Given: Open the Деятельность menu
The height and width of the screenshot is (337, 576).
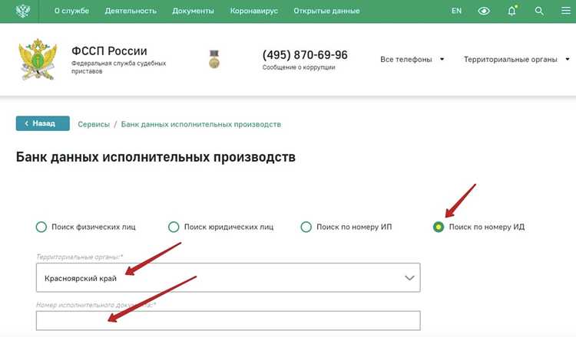Looking at the screenshot, I should tap(131, 11).
